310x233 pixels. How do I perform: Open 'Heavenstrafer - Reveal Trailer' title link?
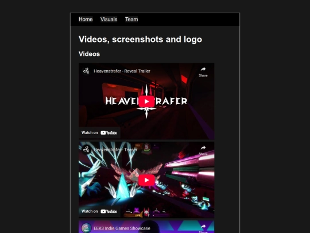point(122,71)
